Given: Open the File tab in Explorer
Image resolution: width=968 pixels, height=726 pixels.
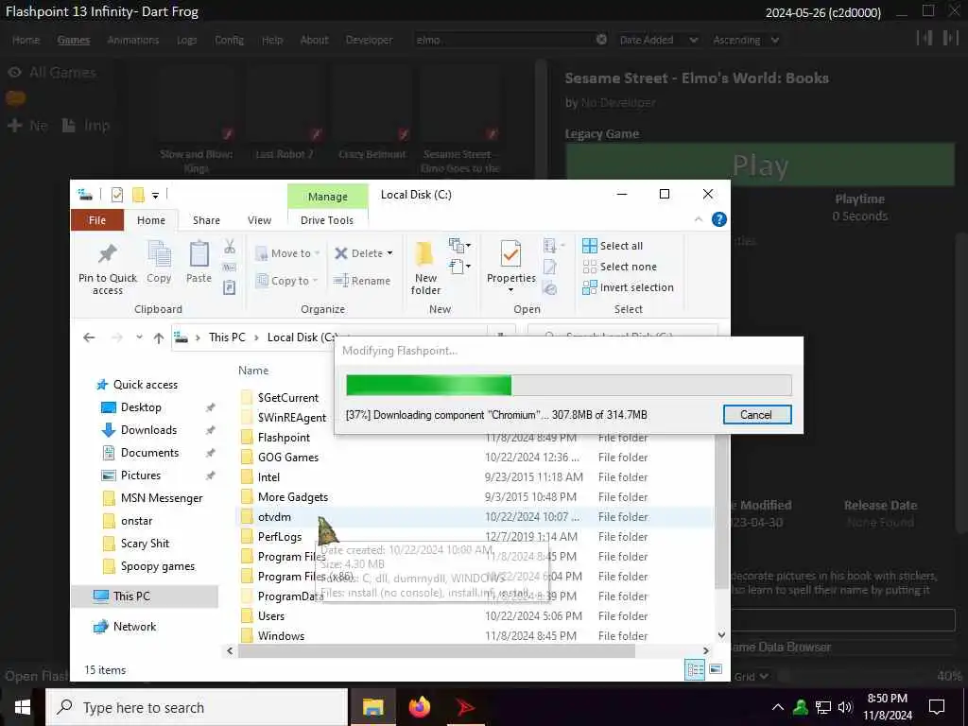Looking at the screenshot, I should point(97,220).
